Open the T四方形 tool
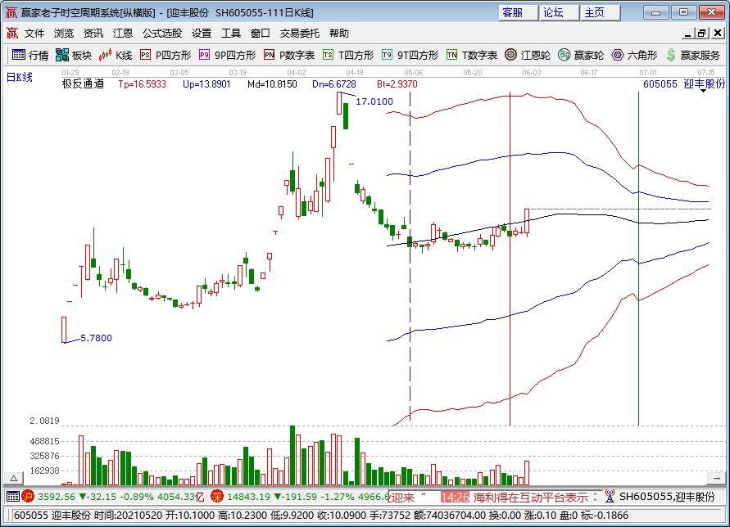Viewport: 730px width, 527px height. 348,56
